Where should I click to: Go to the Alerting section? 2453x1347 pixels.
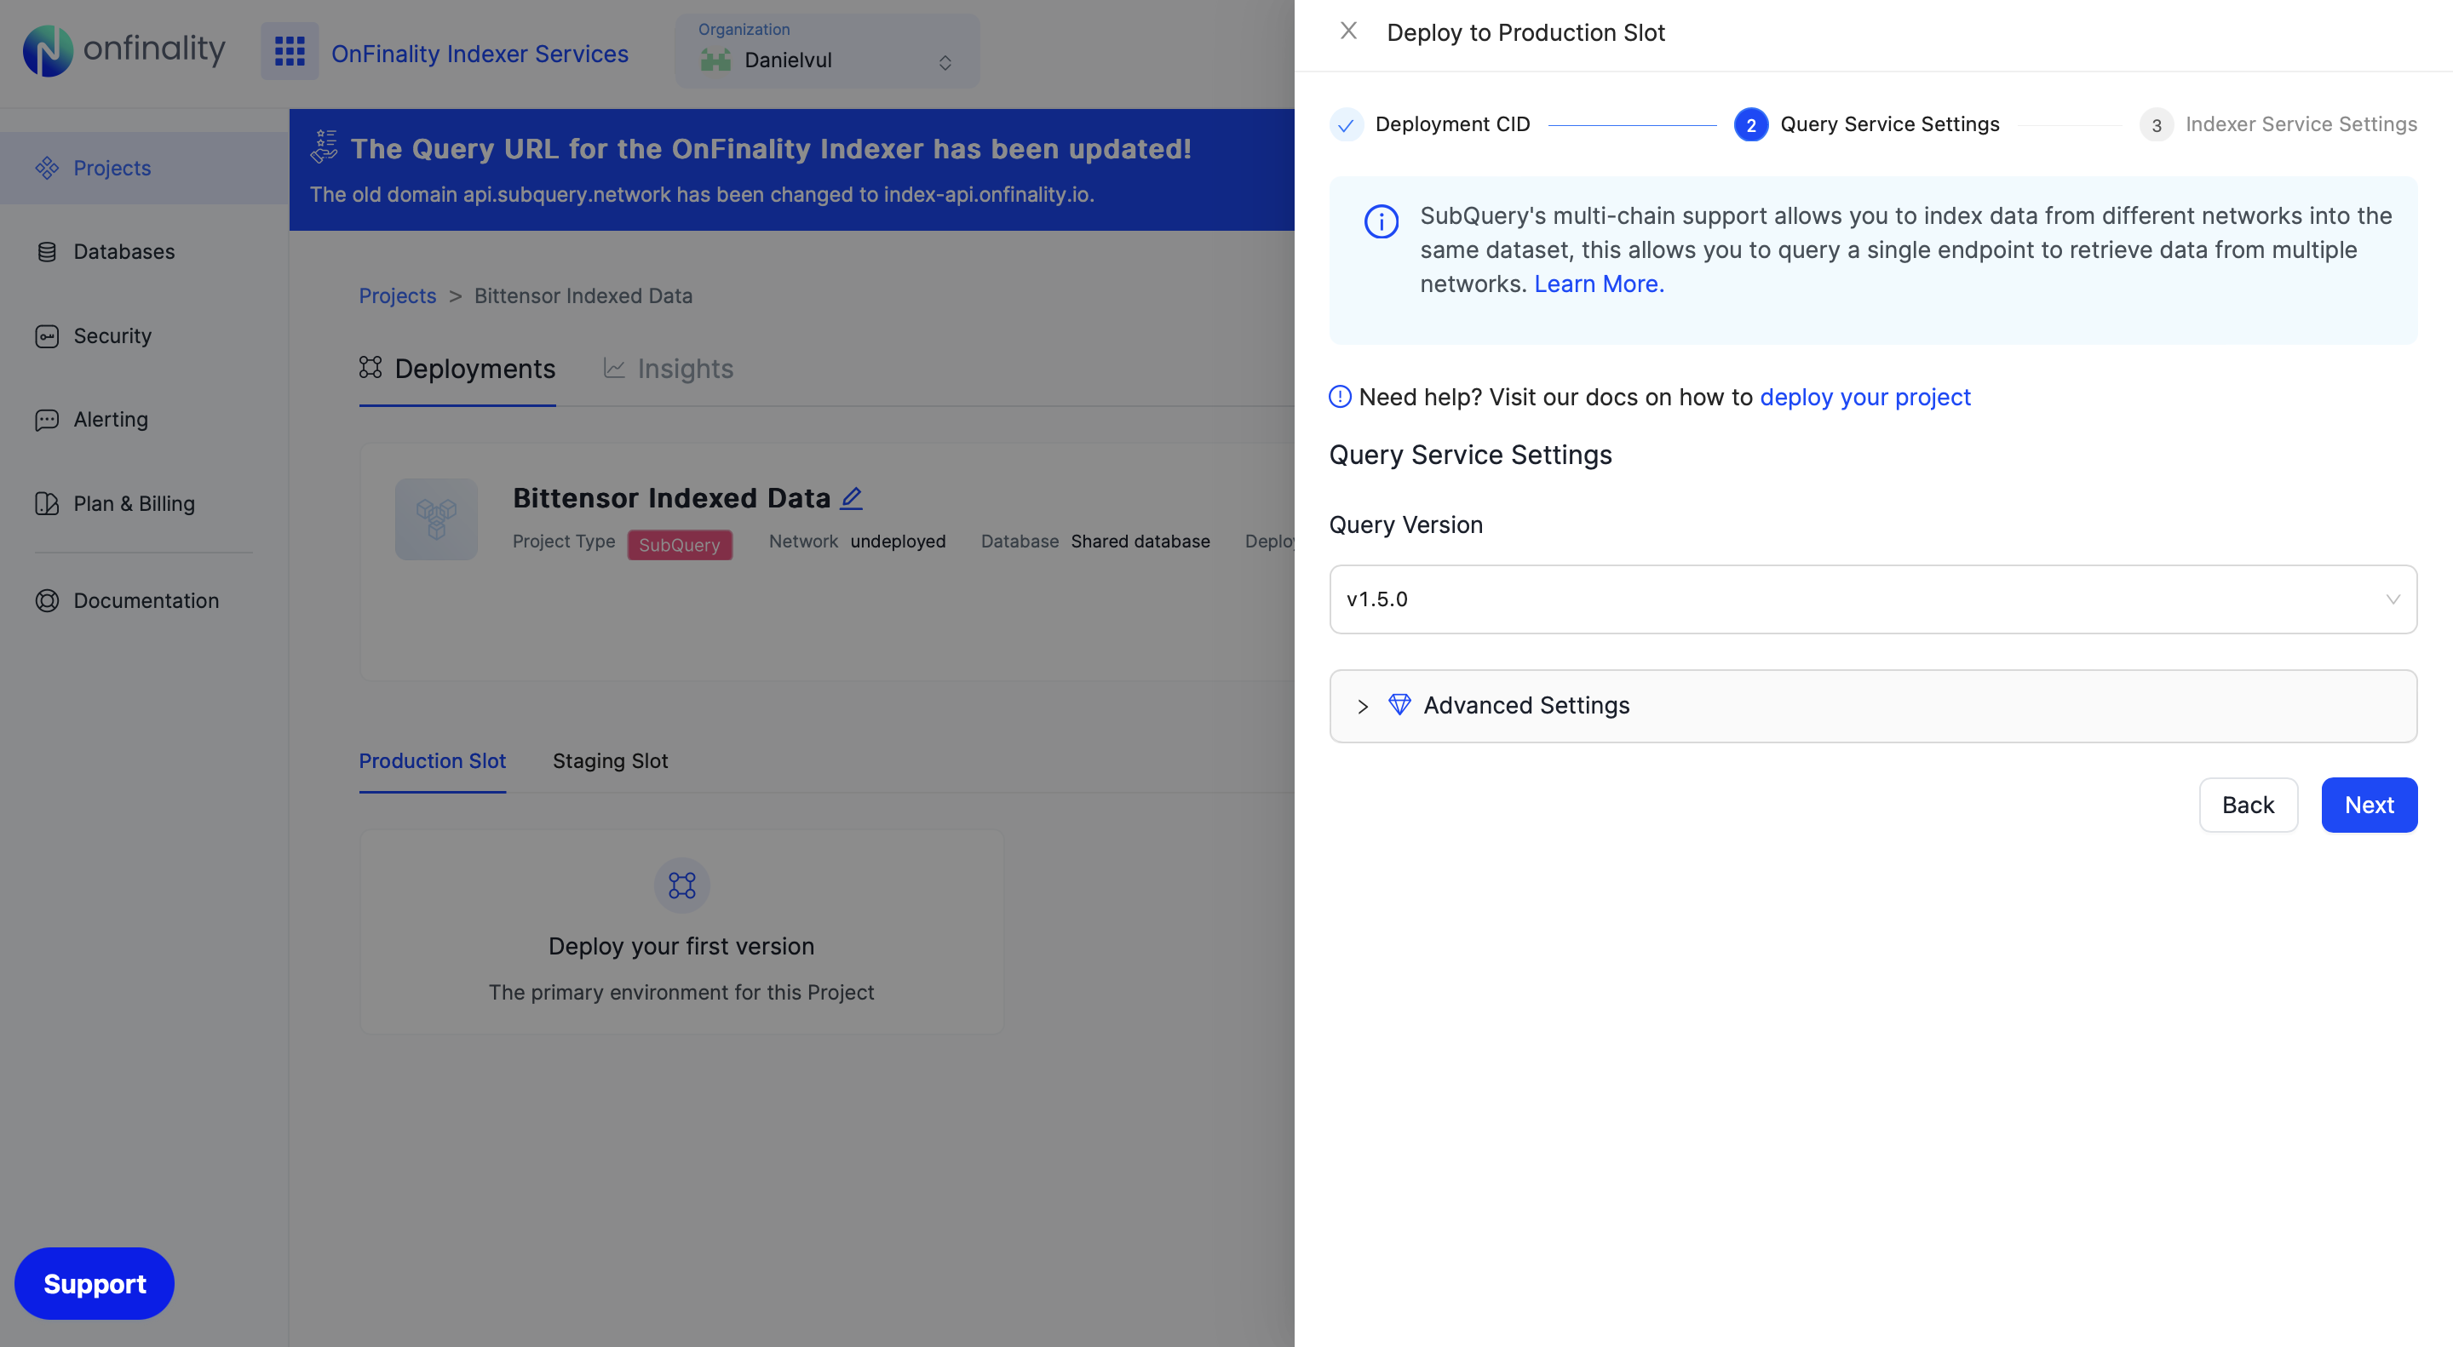(111, 419)
